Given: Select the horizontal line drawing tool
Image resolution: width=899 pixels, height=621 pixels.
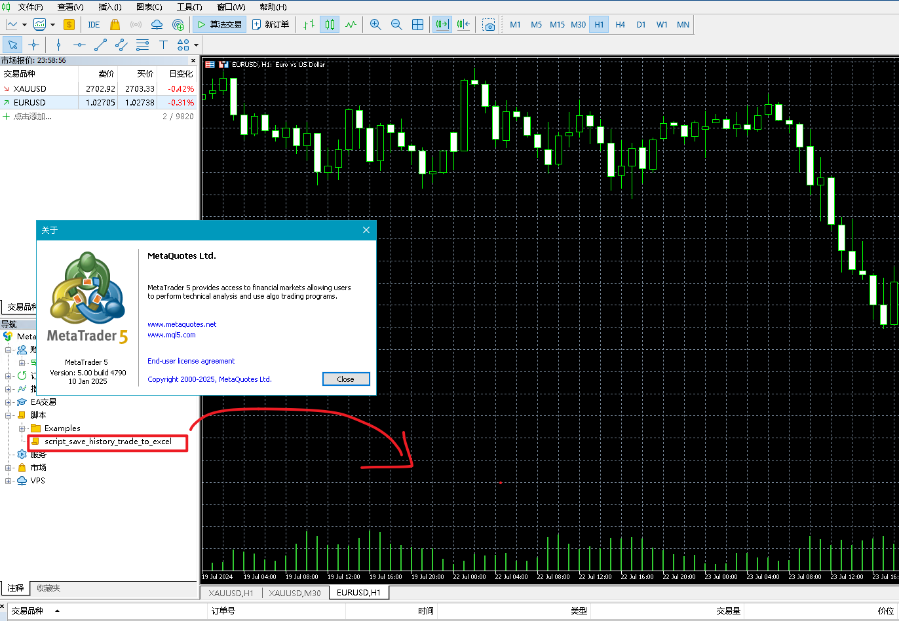Looking at the screenshot, I should tap(80, 45).
